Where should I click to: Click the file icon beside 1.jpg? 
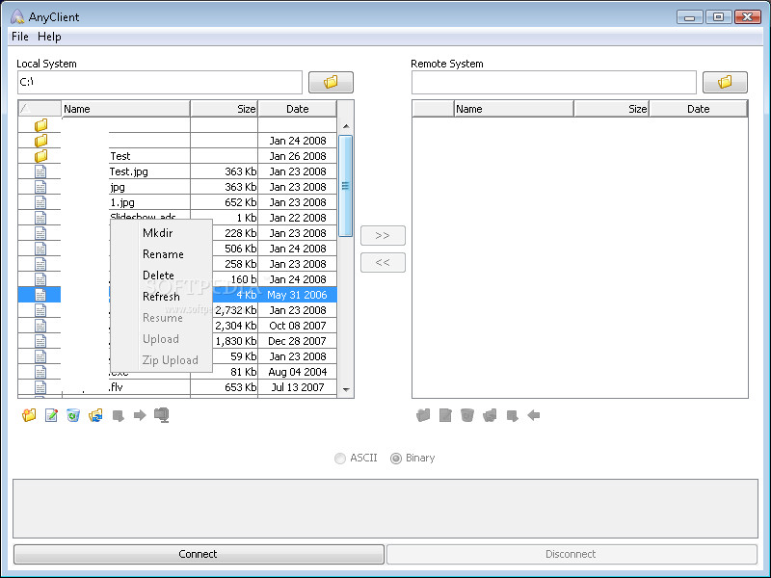click(x=40, y=202)
